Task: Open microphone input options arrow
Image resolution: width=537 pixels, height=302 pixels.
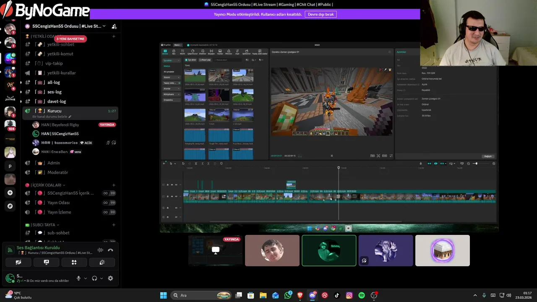Action: tap(86, 278)
